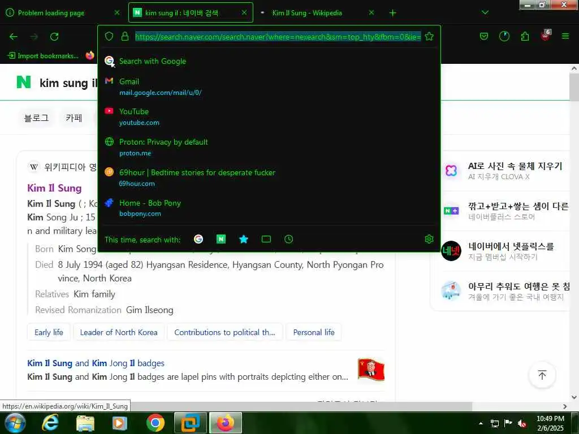Open Chrome from the taskbar
Screen dimensions: 579x434
(x=155, y=423)
